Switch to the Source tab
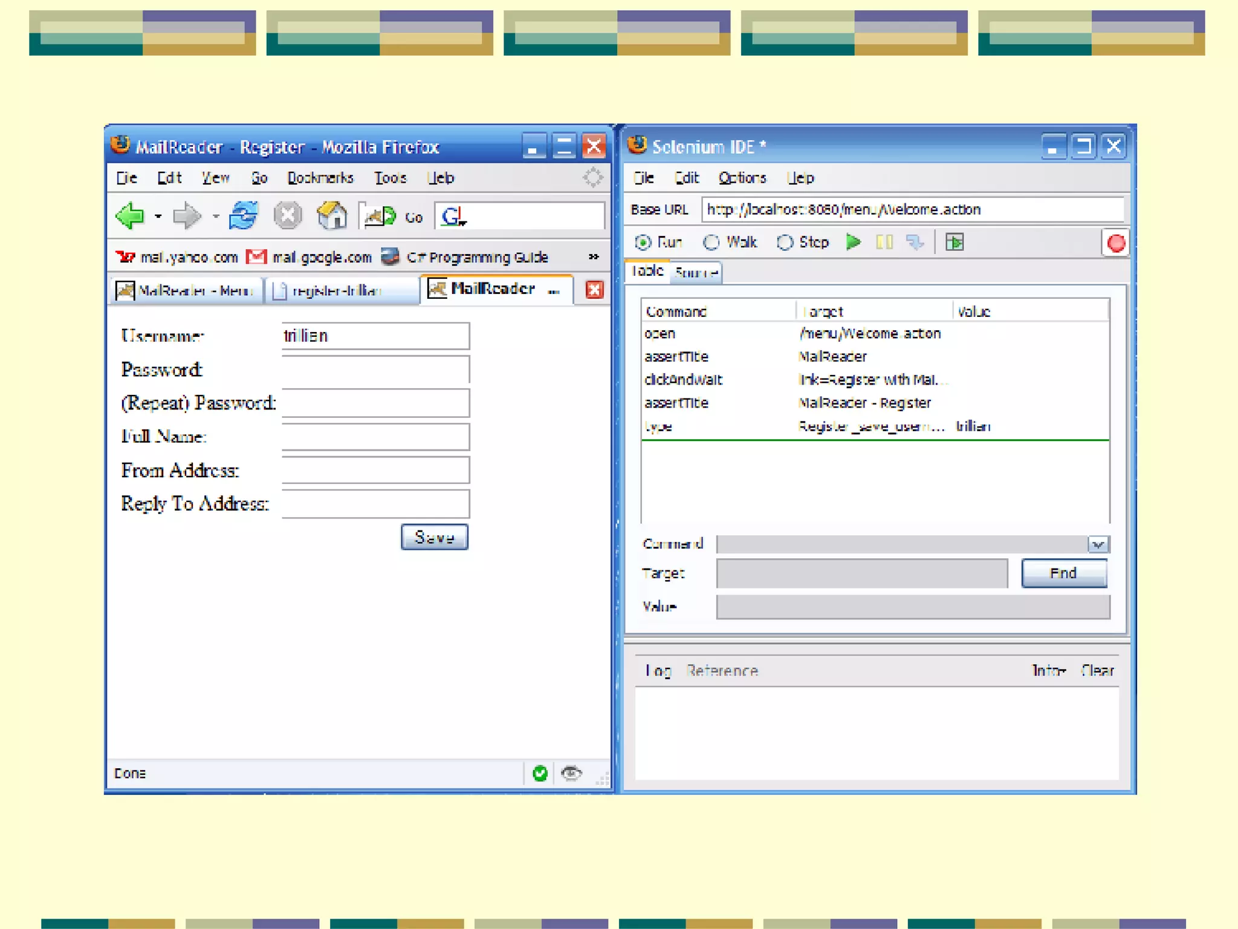Screen dimensions: 1238x929 (696, 273)
